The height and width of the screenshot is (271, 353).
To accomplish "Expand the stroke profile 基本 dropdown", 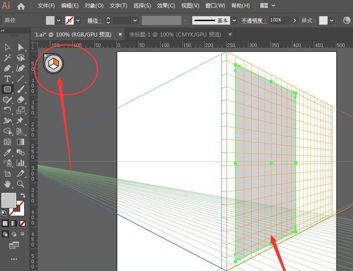I will (234, 20).
